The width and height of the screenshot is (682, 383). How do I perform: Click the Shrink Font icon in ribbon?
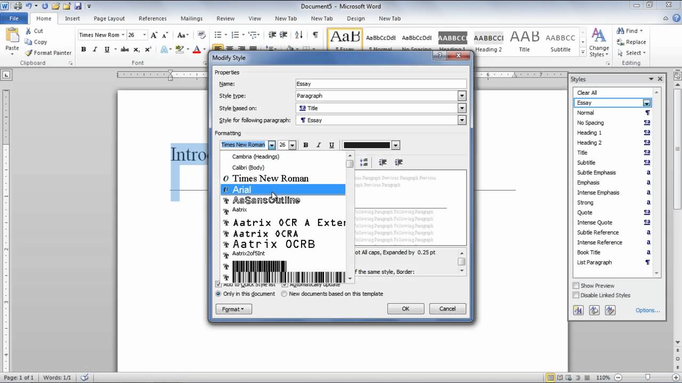(x=166, y=35)
